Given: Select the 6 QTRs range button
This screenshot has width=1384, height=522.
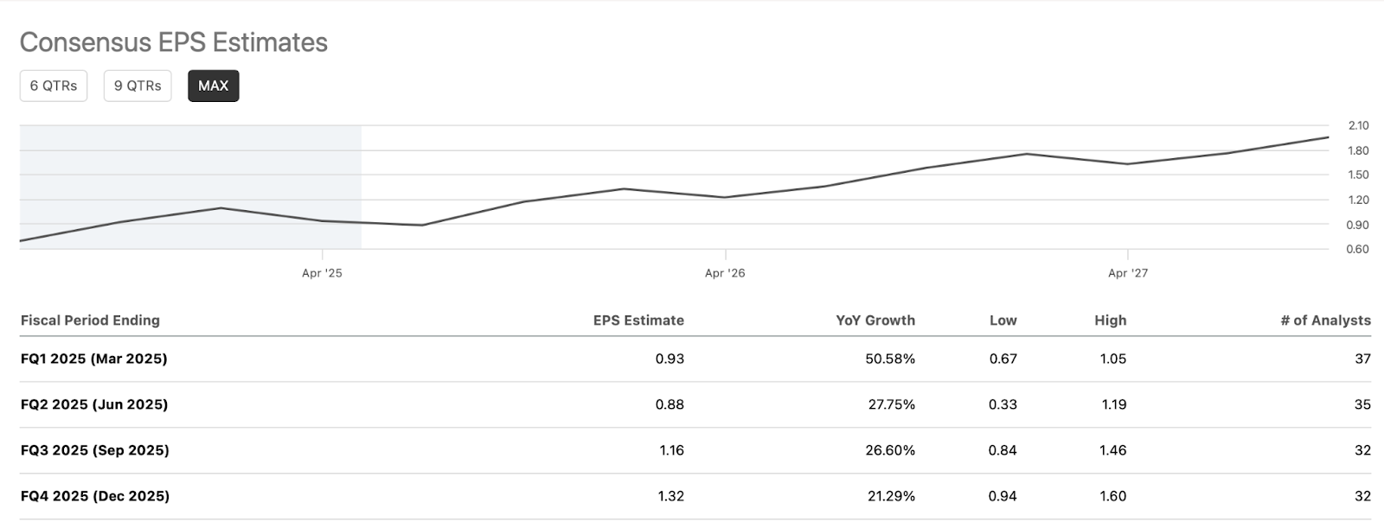Looking at the screenshot, I should pyautogui.click(x=54, y=86).
